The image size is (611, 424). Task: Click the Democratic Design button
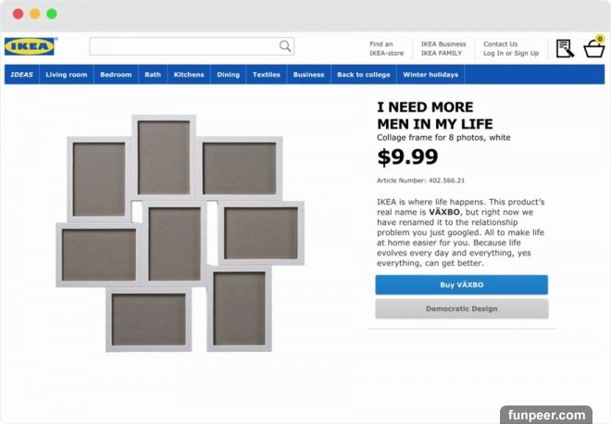coord(461,309)
